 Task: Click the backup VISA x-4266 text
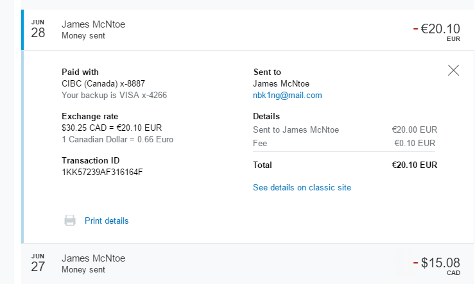pos(114,96)
